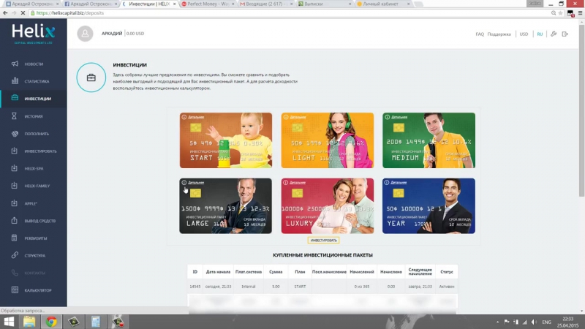The width and height of the screenshot is (585, 329).
Task: Switch the language via RU selector
Action: point(540,34)
